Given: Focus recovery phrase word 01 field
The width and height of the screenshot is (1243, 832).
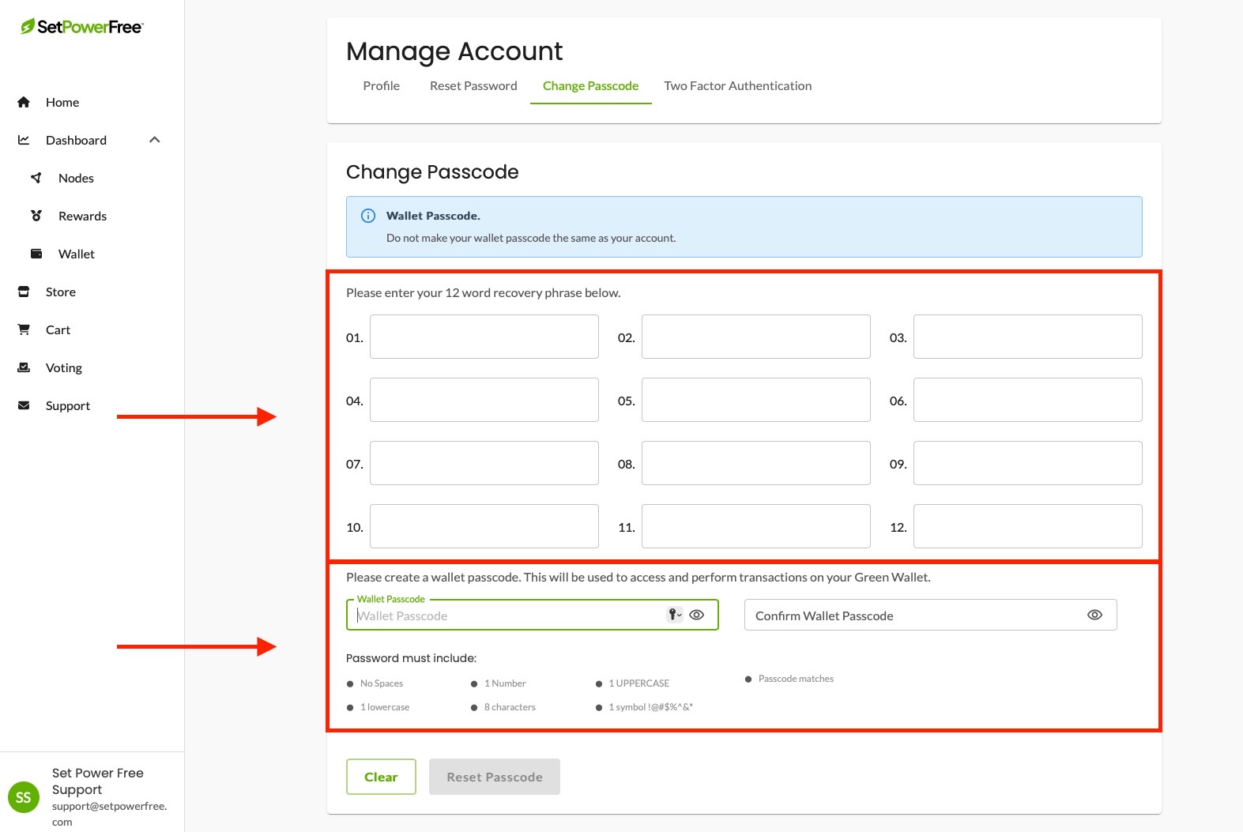Looking at the screenshot, I should (x=484, y=337).
